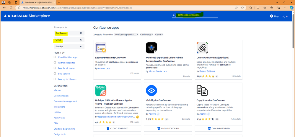295x137 pixels.
Task: Open the Cloud hosting selector
Action: (69, 40)
